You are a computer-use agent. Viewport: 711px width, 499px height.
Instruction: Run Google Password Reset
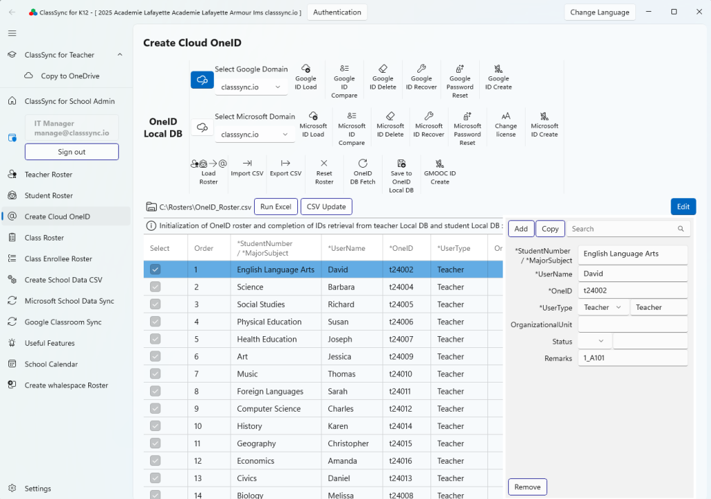click(460, 81)
